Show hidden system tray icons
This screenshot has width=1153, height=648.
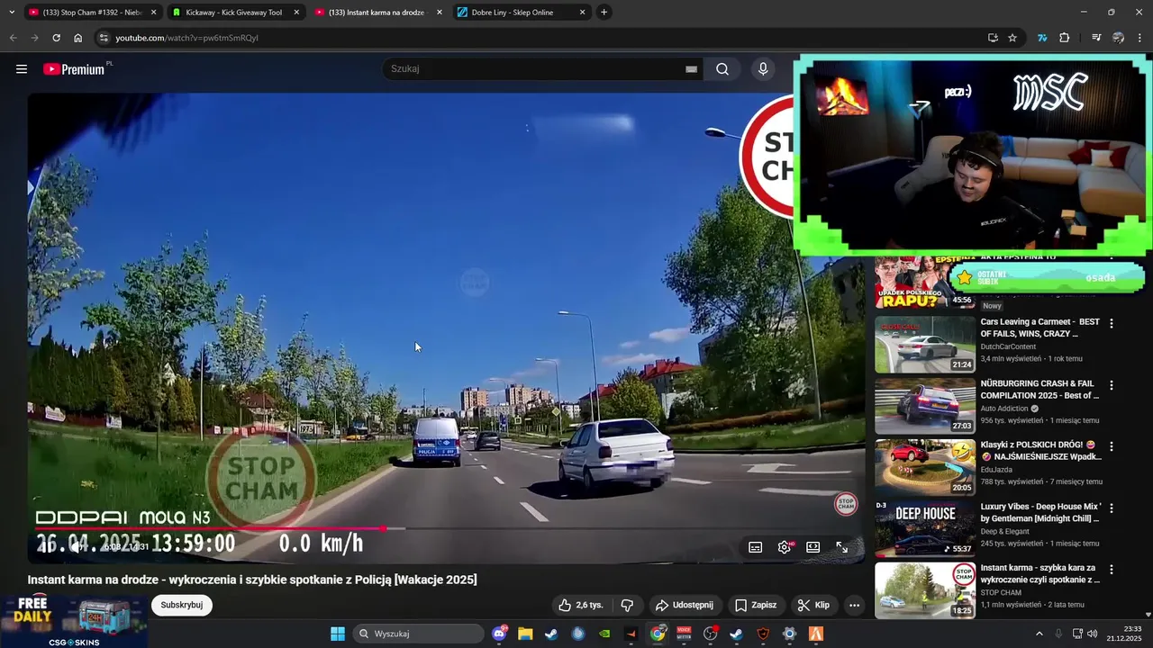click(x=1039, y=634)
